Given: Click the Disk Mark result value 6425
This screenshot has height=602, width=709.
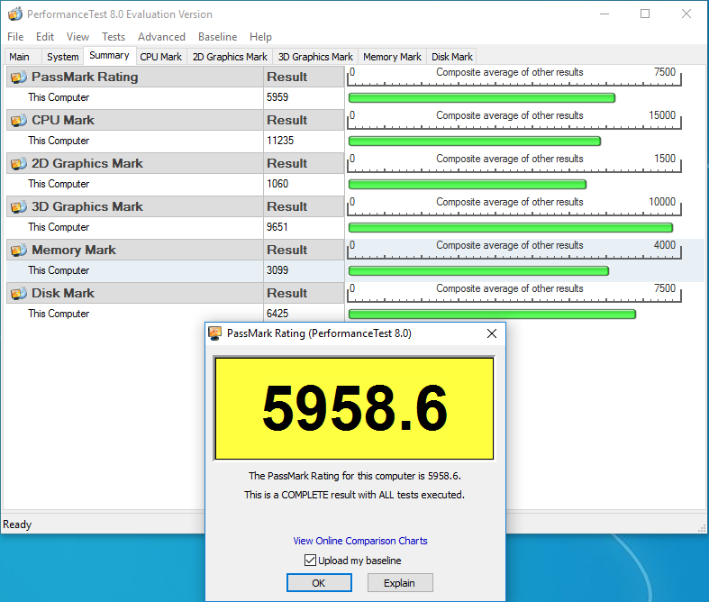Looking at the screenshot, I should pyautogui.click(x=277, y=314).
